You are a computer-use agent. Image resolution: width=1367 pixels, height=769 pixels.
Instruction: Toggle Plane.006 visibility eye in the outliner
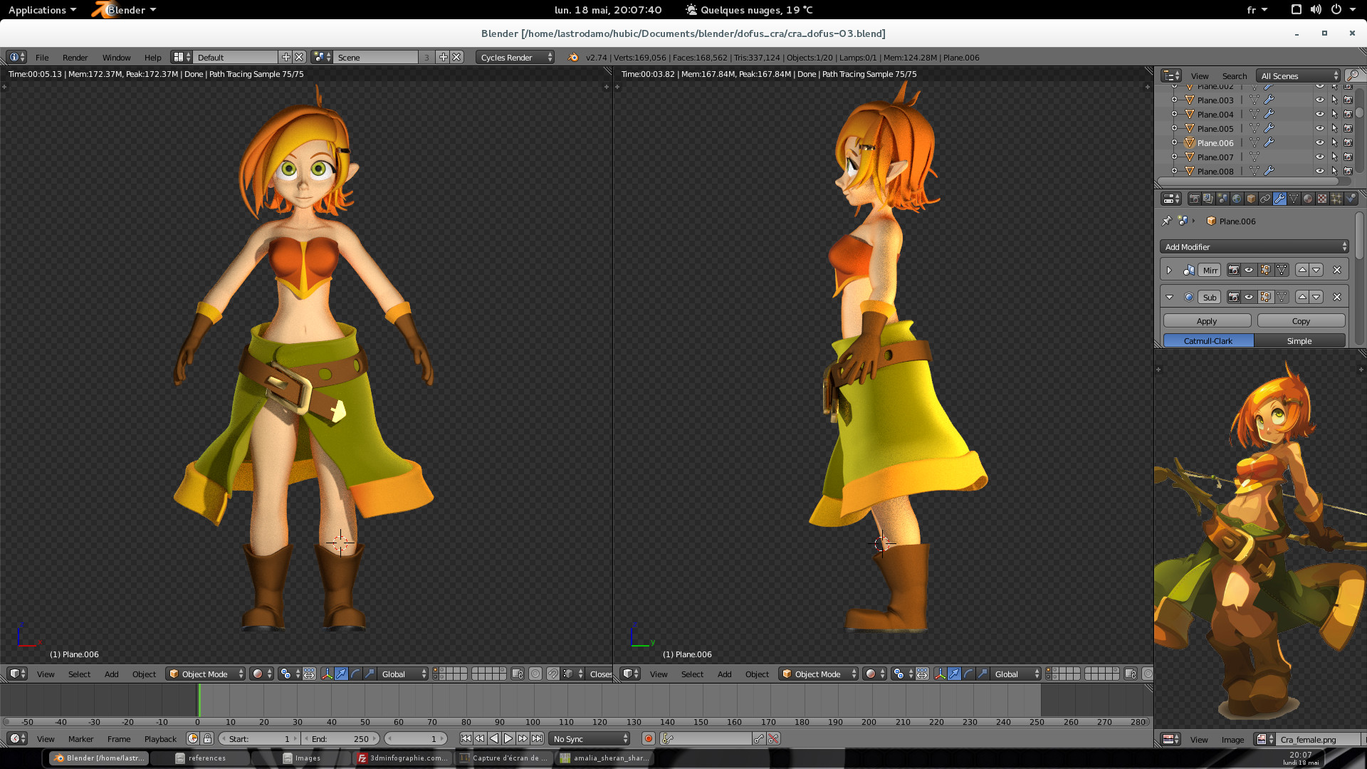tap(1320, 143)
